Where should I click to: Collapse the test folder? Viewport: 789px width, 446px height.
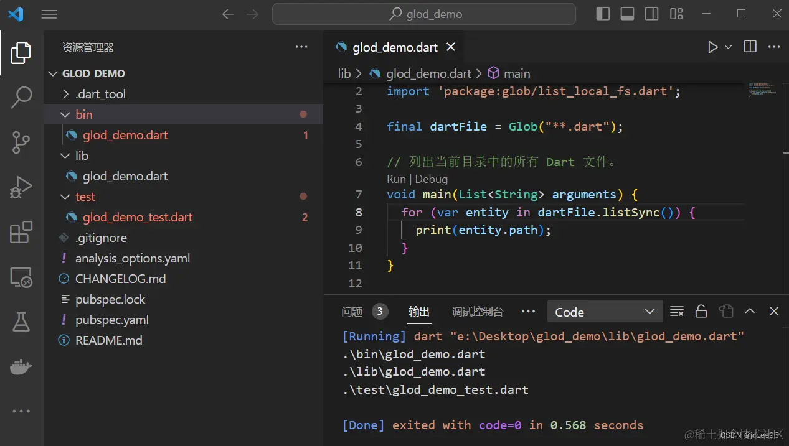pos(183,197)
